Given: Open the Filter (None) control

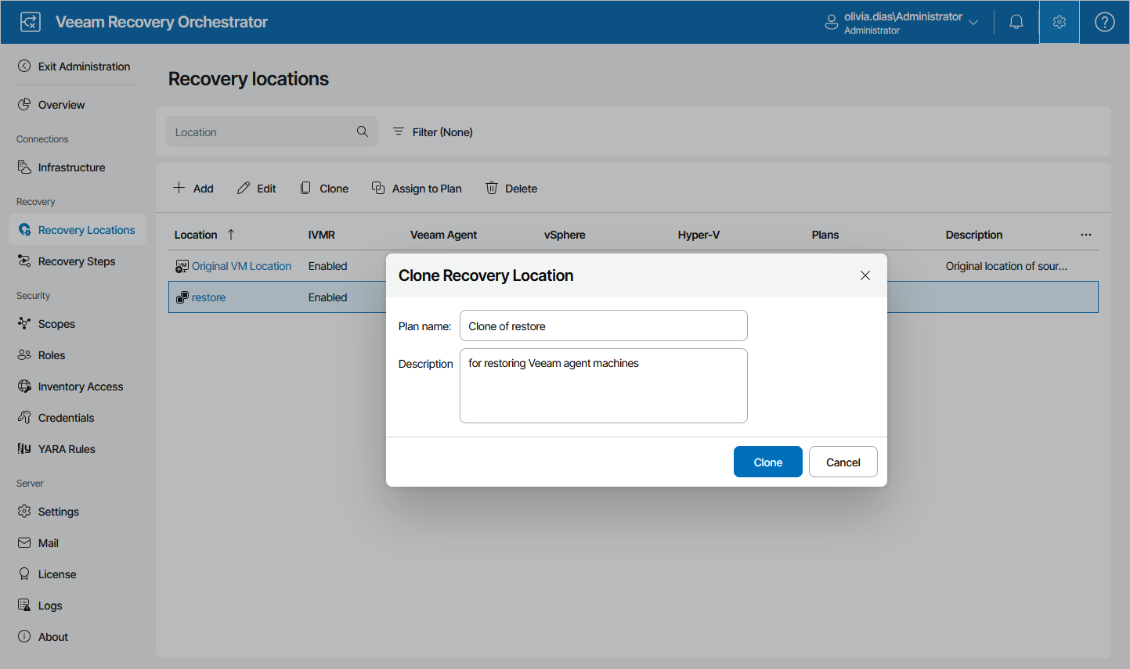Looking at the screenshot, I should coord(433,132).
